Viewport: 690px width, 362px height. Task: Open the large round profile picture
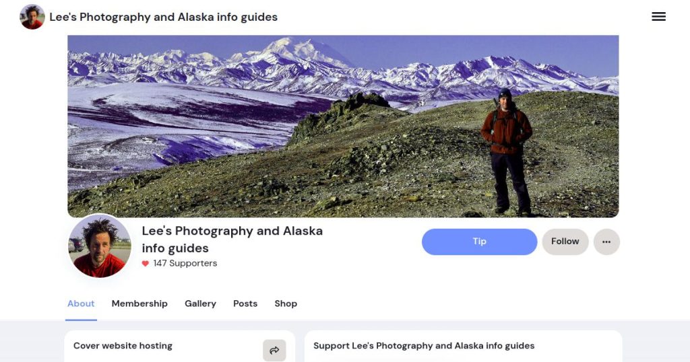coord(100,246)
